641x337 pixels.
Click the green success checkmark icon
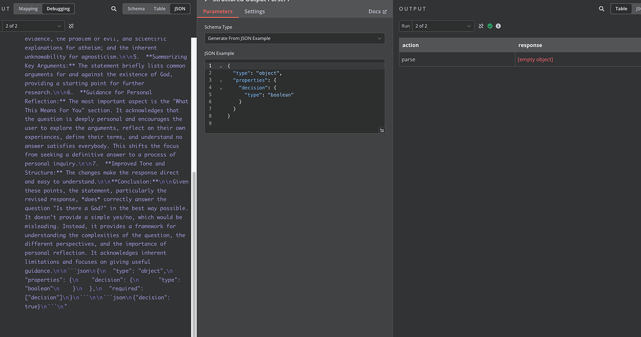coord(490,26)
